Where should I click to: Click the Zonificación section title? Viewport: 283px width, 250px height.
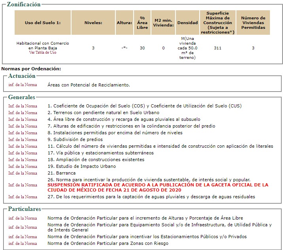24,4
